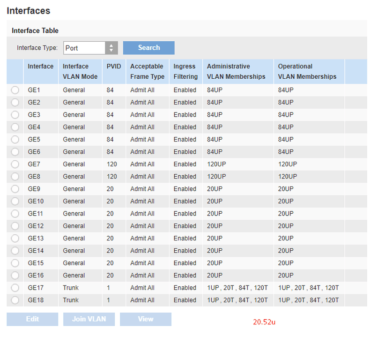Select the GE15 row radio button
378x344 pixels.
[15, 263]
